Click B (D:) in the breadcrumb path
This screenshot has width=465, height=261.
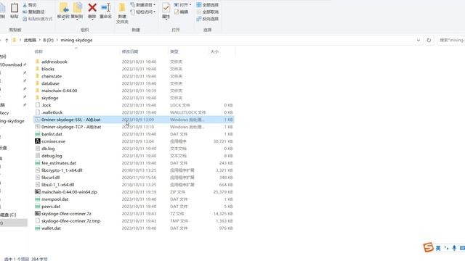(x=48, y=41)
